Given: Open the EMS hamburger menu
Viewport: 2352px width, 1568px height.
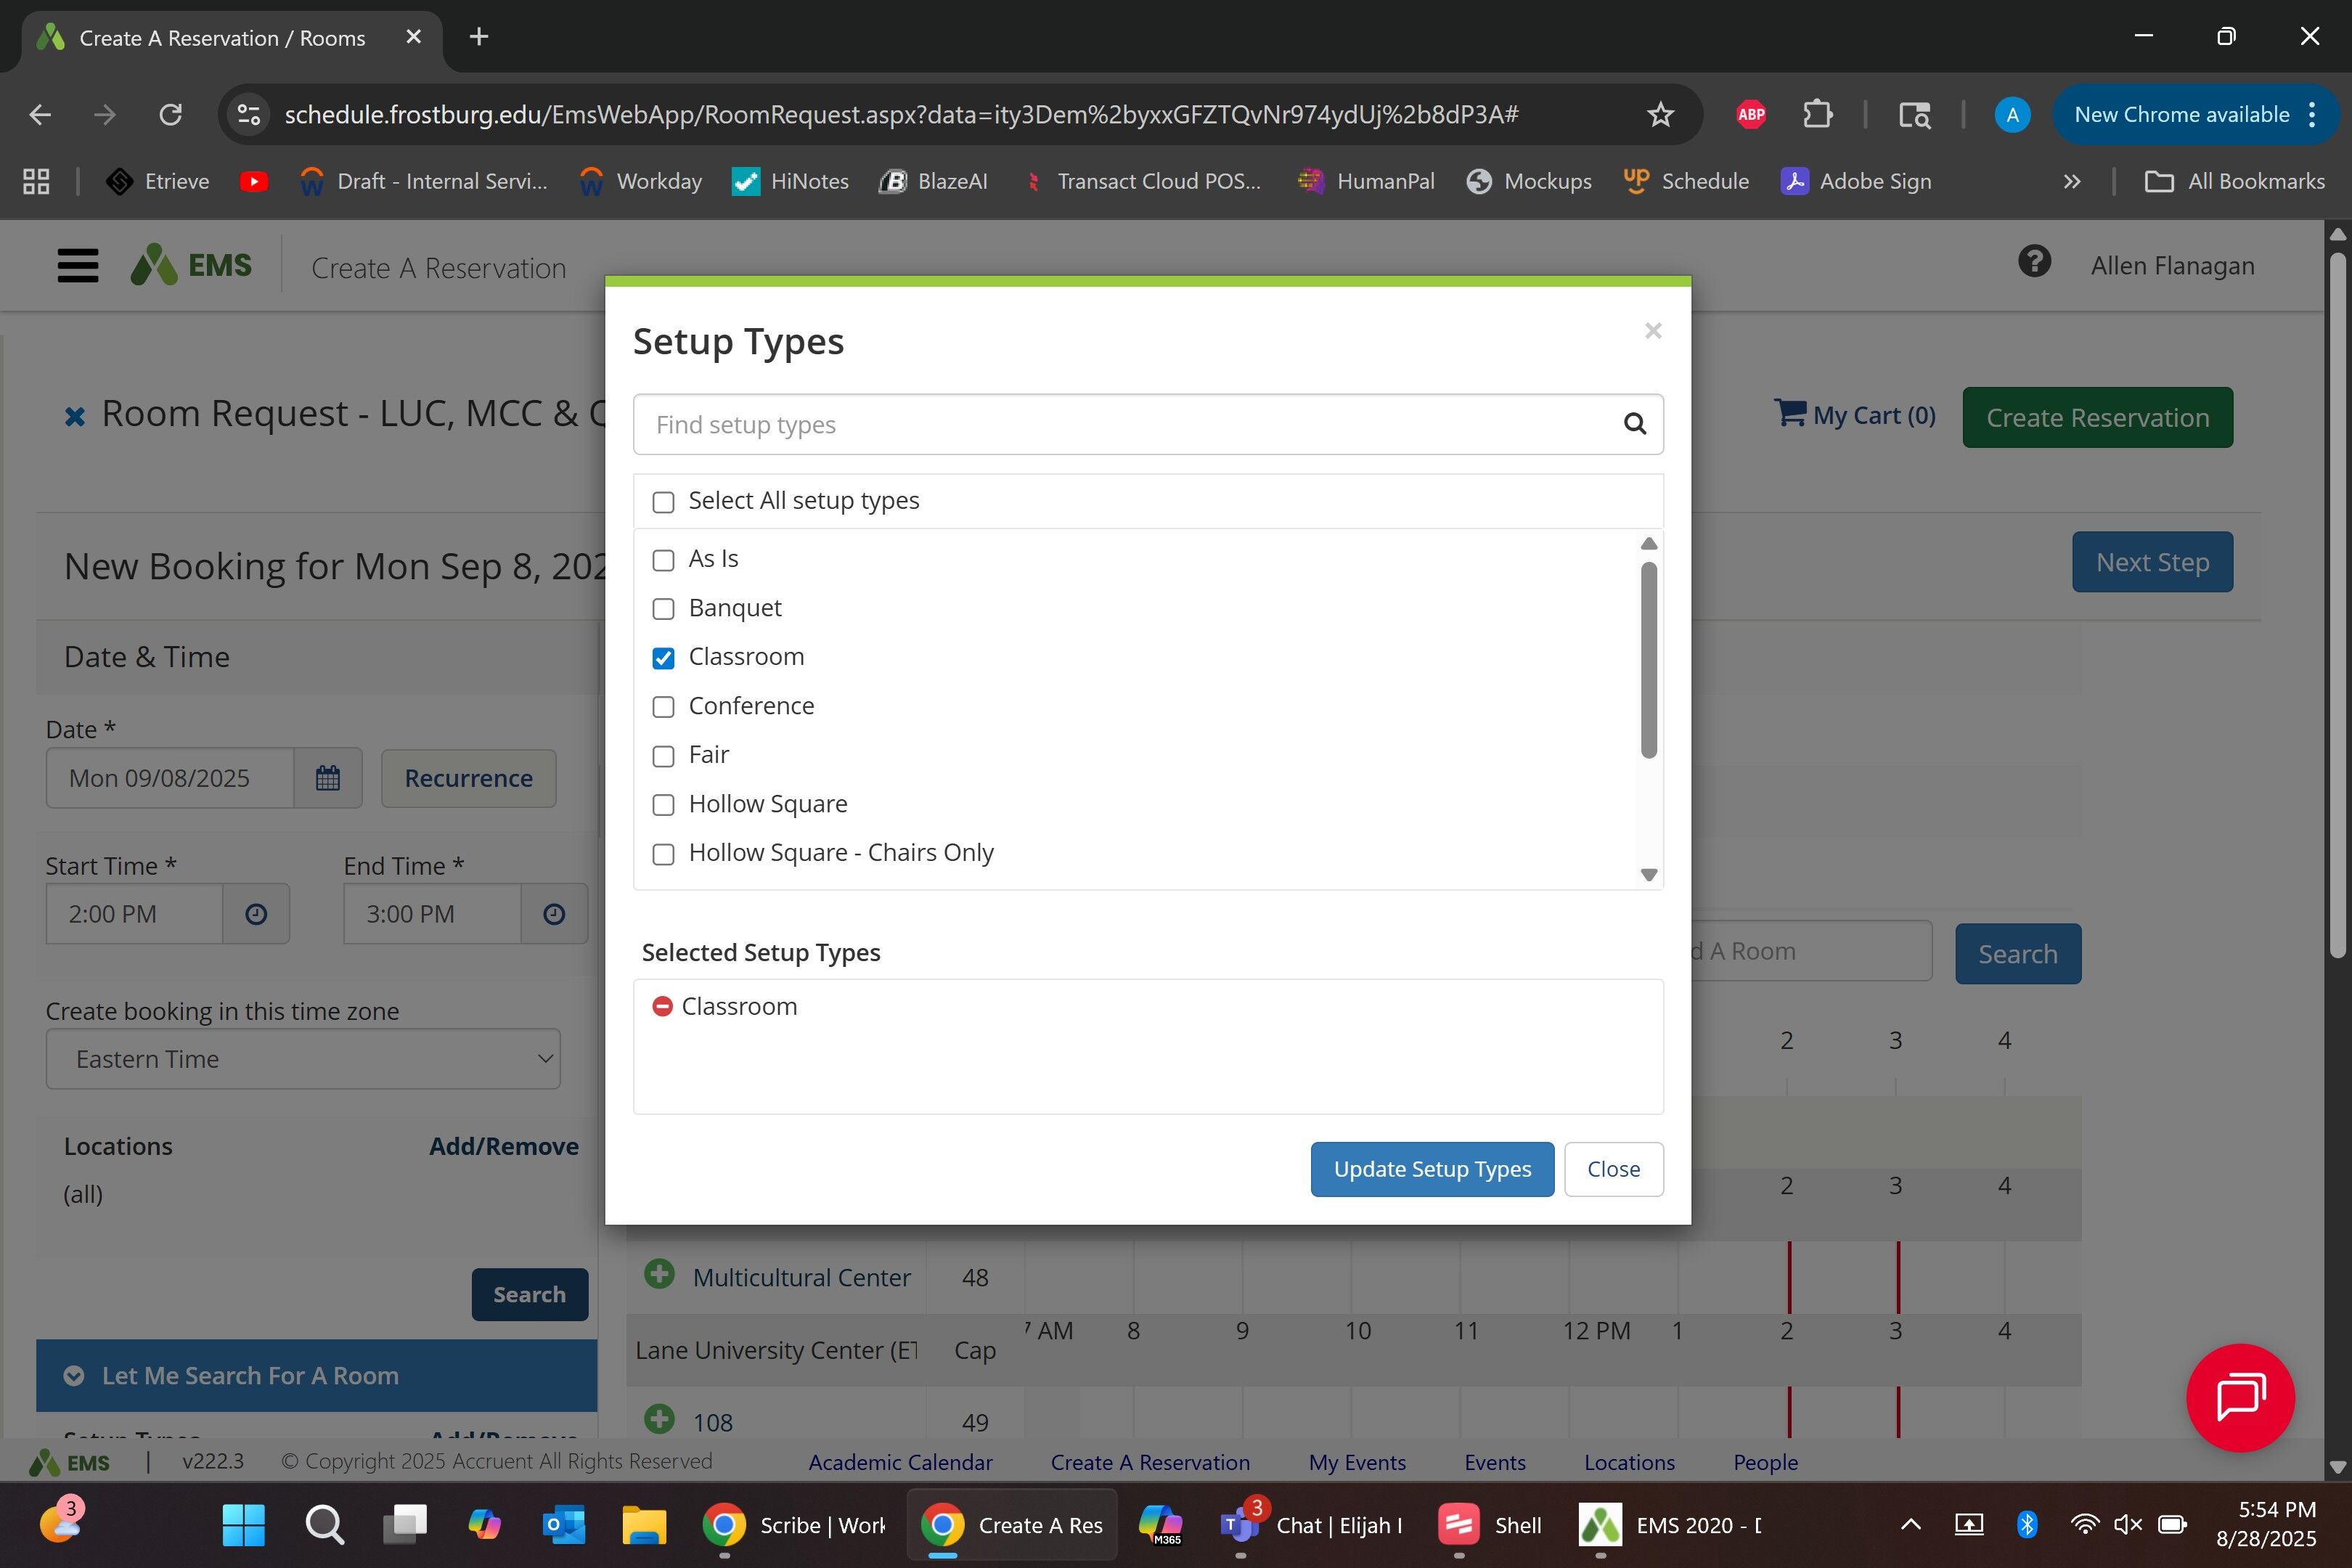Looking at the screenshot, I should [78, 266].
